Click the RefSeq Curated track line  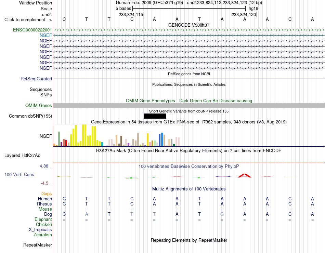(x=189, y=79)
